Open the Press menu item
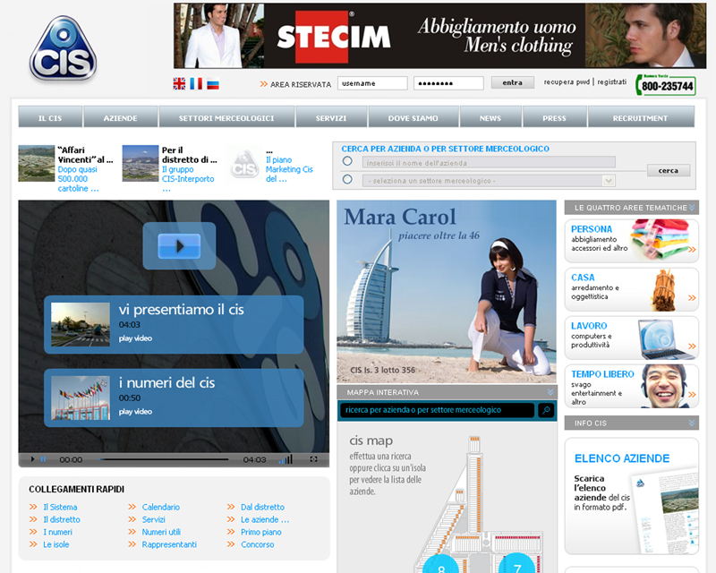The height and width of the screenshot is (573, 716). [x=554, y=117]
